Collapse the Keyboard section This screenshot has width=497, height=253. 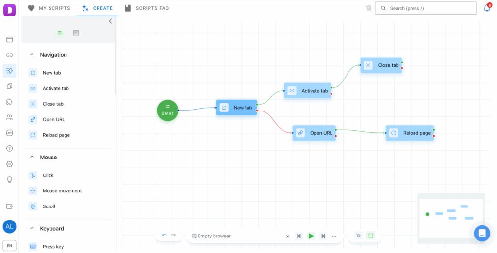tap(32, 228)
